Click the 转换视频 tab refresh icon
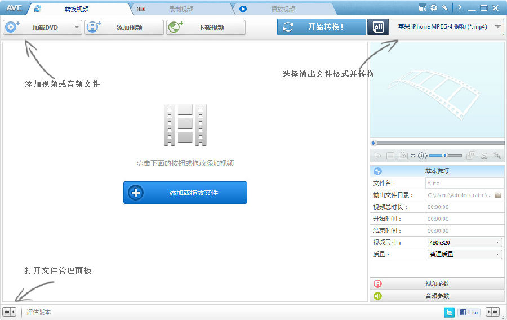This screenshot has width=507, height=320. 38,9
